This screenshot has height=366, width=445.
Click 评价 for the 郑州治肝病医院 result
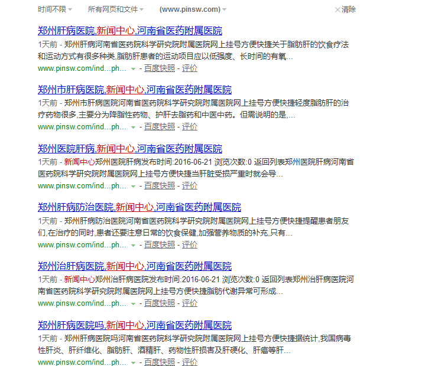point(190,303)
